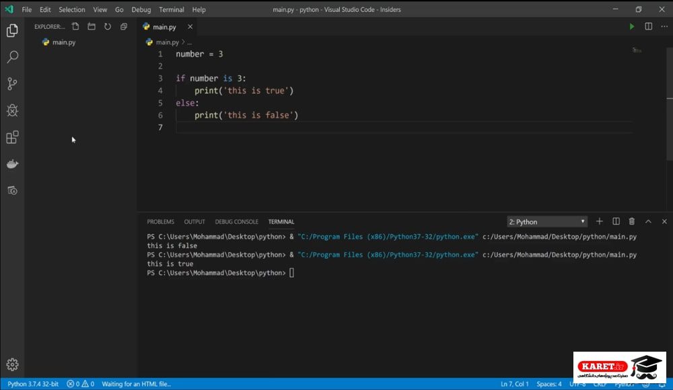Switch to the TERMINAL panel tab
The width and height of the screenshot is (673, 390).
coord(281,222)
